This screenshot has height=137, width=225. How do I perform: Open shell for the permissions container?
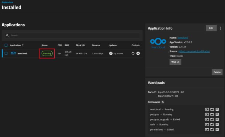(207, 130)
